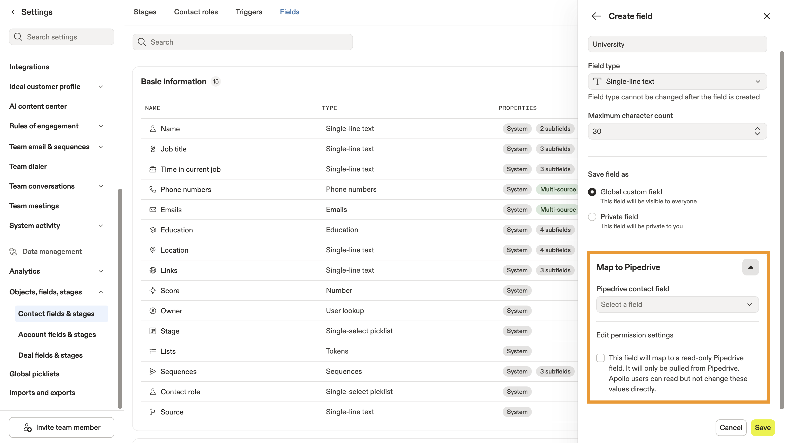Open Team dialer settings
Image resolution: width=785 pixels, height=443 pixels.
28,167
